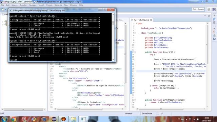Viewport: 217px width, 122px height.
Task: Select the second project folder icon
Action: (x=6, y=25)
